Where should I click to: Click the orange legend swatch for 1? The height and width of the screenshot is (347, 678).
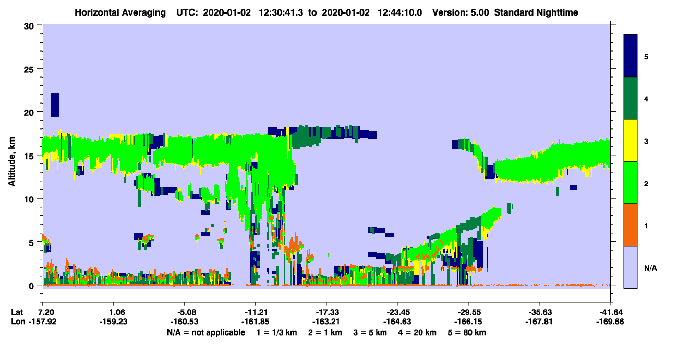[631, 225]
